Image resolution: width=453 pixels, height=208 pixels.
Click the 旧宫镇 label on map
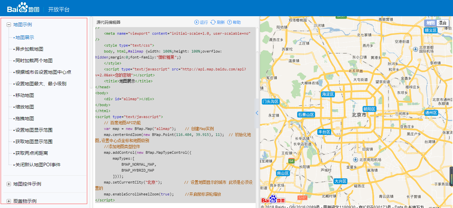pos(368,149)
